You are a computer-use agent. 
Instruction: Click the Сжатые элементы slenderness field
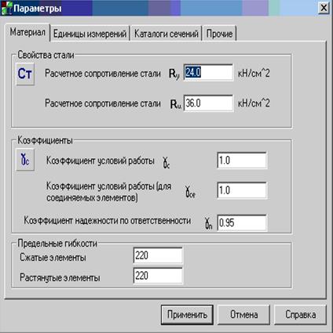click(158, 255)
